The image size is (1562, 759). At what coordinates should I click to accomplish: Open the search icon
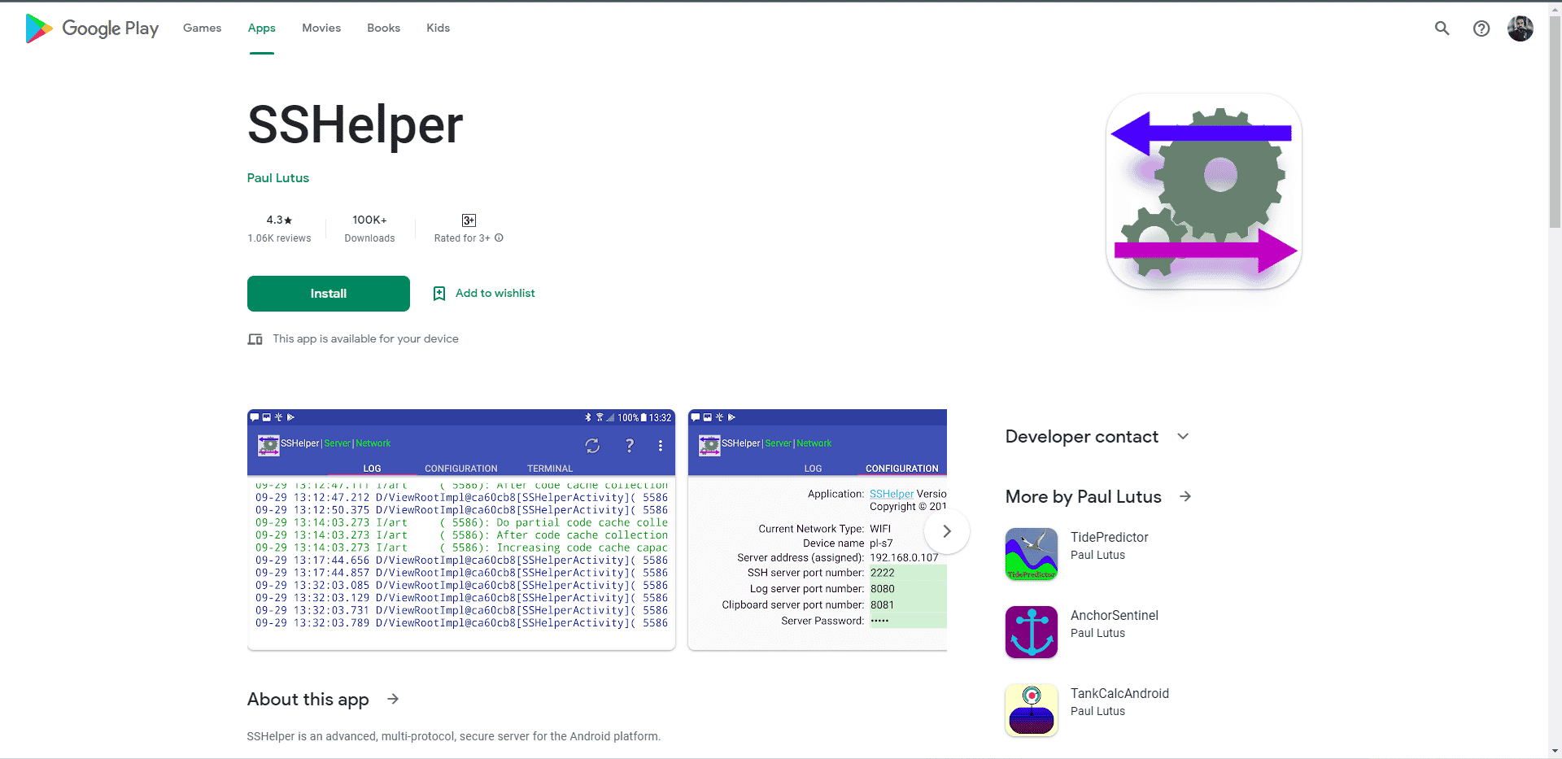coord(1442,28)
